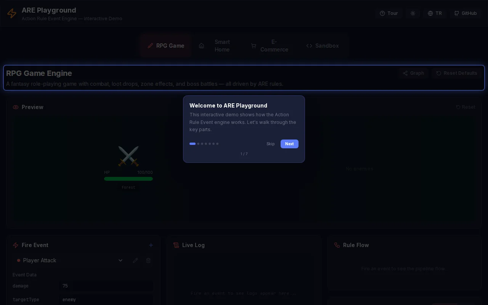Click the Live Log panel icon

(176, 245)
